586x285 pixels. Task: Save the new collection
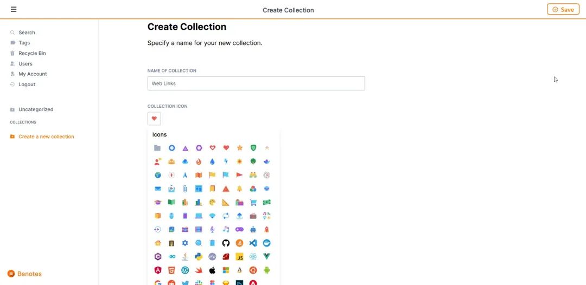pyautogui.click(x=563, y=10)
